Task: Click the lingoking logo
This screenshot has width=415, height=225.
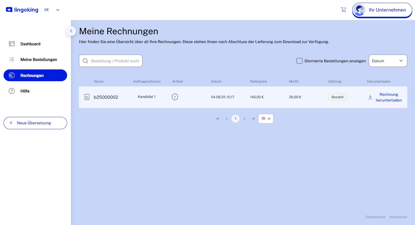Action: point(22,10)
